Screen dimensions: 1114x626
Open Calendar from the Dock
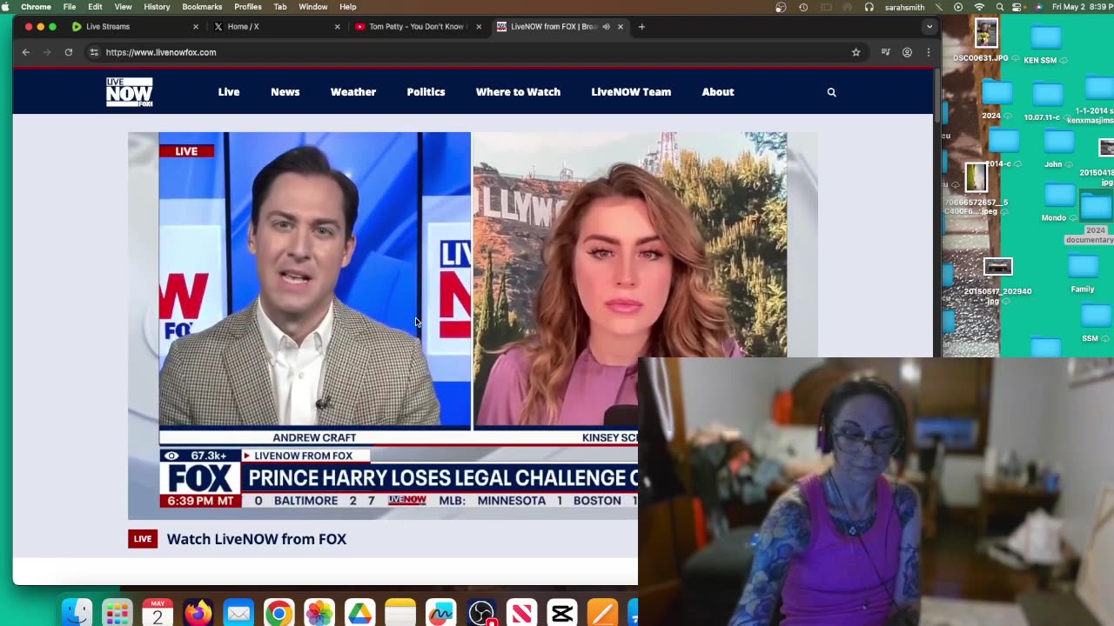click(x=158, y=613)
